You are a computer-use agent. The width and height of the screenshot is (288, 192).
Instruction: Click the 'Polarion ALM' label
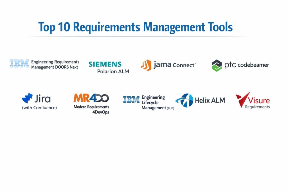coord(113,71)
